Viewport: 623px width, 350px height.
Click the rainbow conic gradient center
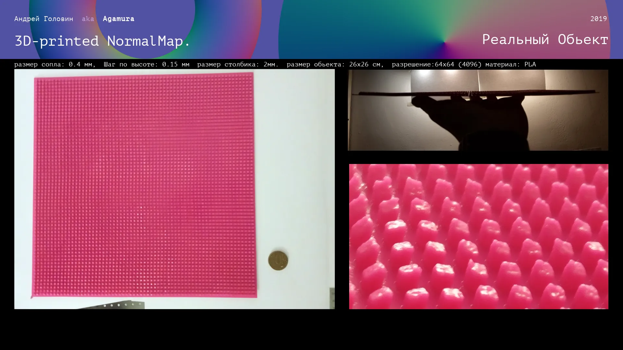pyautogui.click(x=444, y=42)
